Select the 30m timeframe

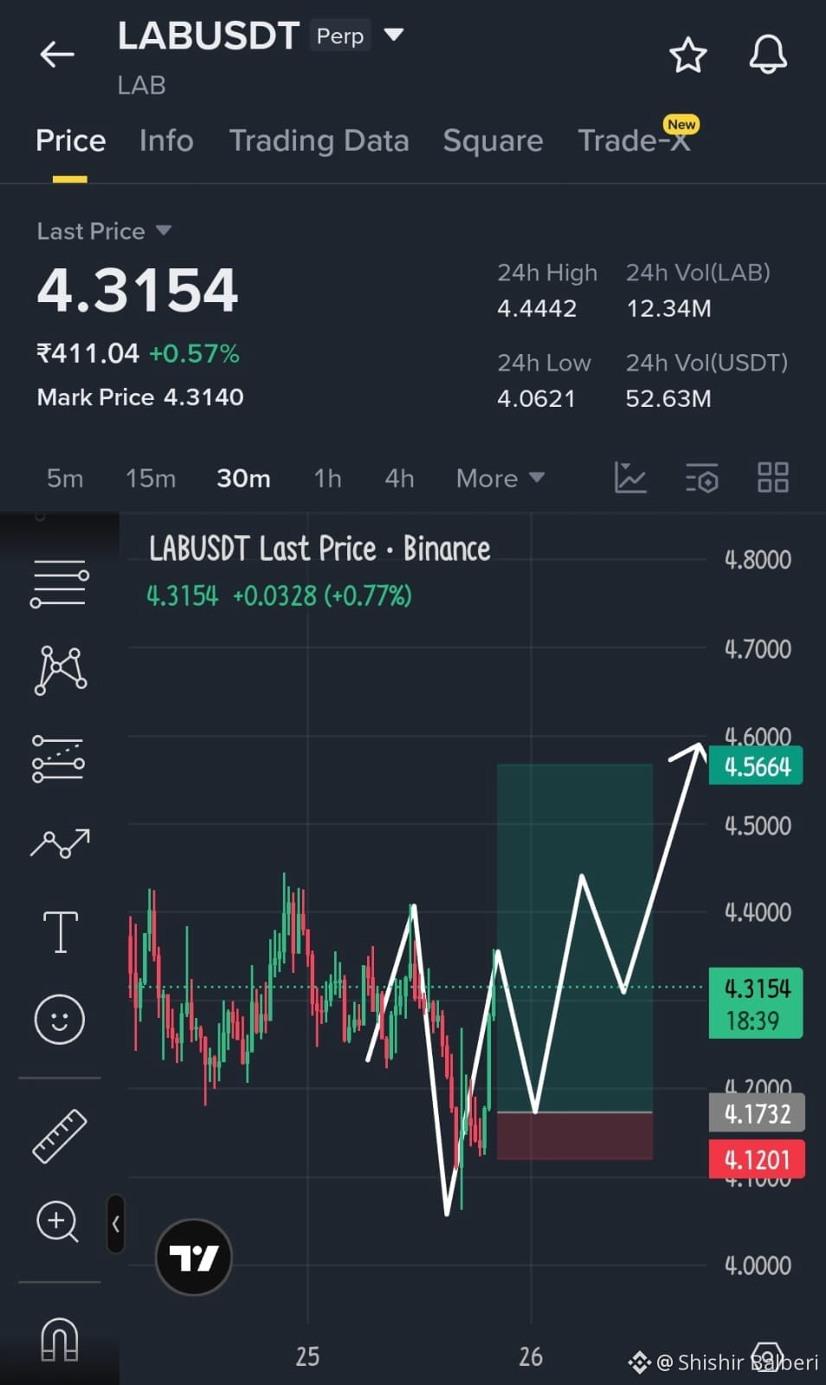coord(243,479)
